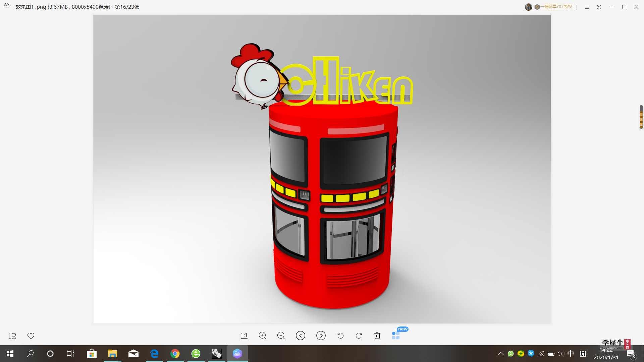Go to the previous image
The height and width of the screenshot is (362, 644).
click(x=301, y=336)
